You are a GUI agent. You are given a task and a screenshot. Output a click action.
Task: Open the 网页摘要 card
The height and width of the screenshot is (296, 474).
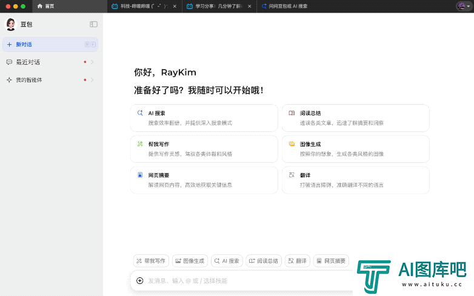pyautogui.click(x=204, y=180)
